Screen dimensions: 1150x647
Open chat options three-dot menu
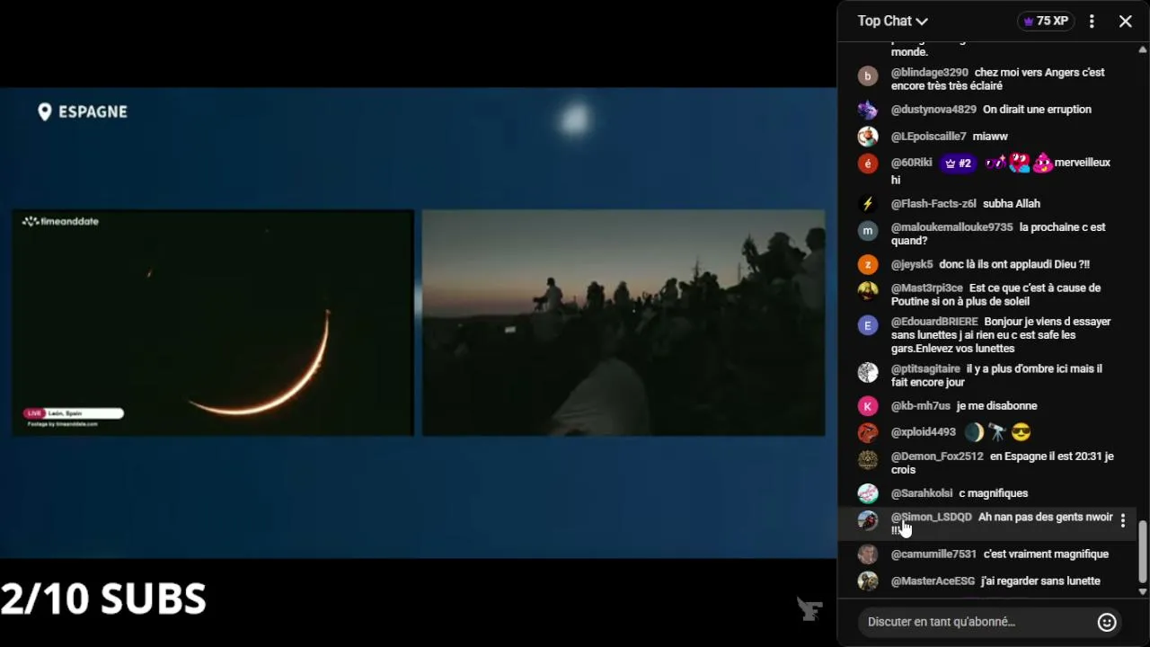[1092, 21]
